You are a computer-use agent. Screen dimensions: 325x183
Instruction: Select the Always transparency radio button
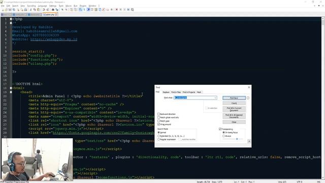[x=223, y=136]
